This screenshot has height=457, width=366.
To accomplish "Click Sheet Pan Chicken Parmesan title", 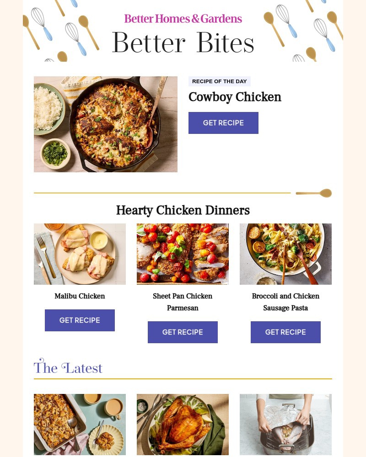I will (183, 302).
